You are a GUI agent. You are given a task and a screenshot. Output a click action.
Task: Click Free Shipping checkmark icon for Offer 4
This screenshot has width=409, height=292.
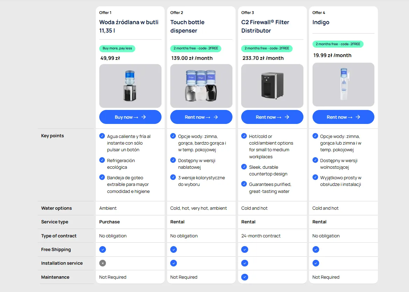pyautogui.click(x=316, y=250)
